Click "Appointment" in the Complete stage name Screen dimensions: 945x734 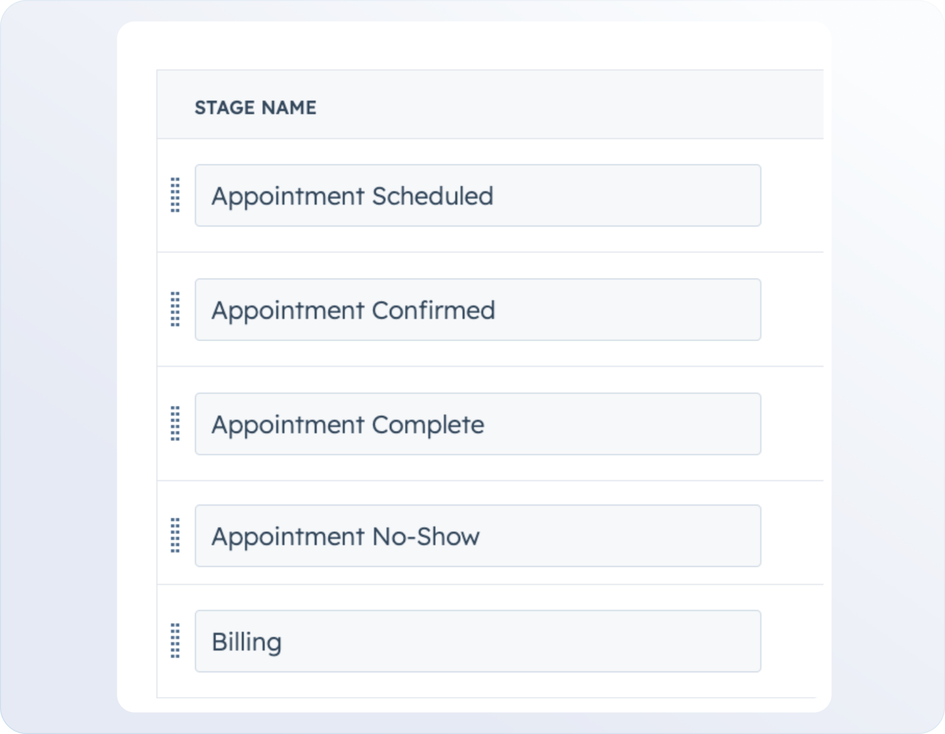(288, 425)
